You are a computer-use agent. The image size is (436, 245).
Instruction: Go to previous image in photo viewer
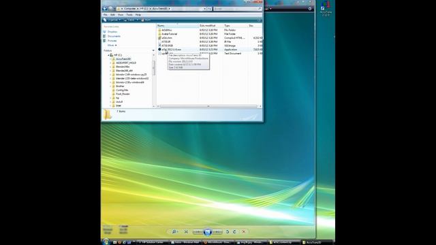198,231
